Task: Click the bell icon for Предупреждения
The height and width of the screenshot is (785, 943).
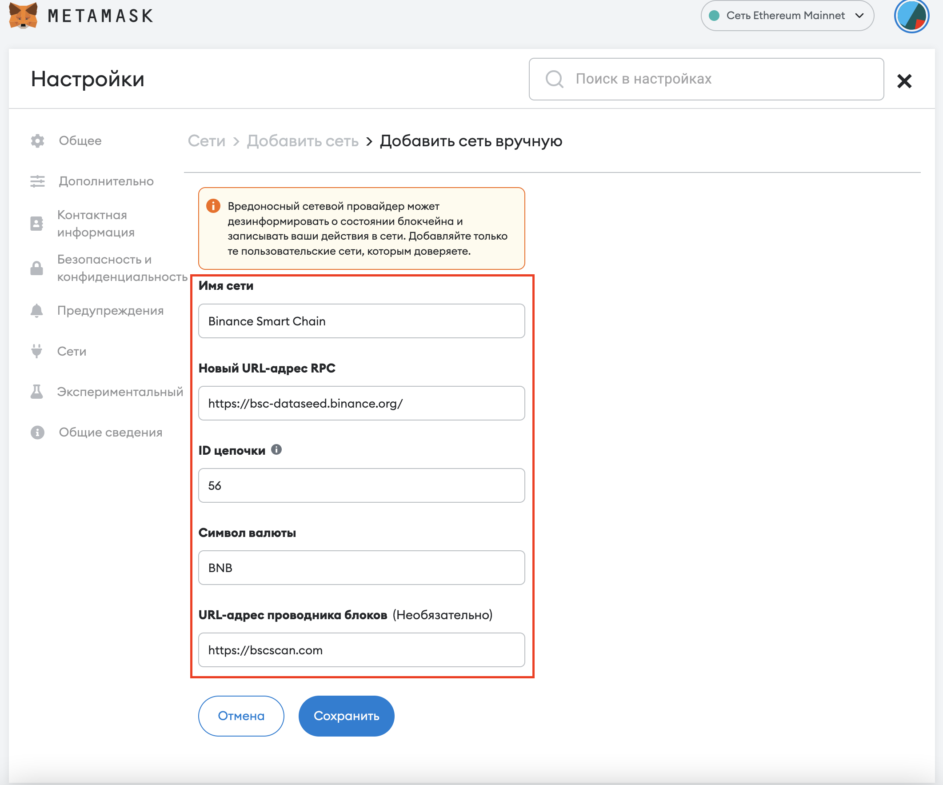Action: click(36, 310)
